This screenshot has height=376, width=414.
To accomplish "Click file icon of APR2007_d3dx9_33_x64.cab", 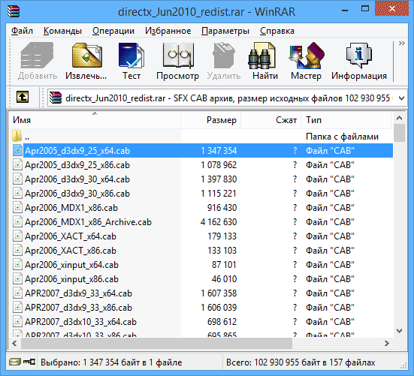I will coord(17,293).
